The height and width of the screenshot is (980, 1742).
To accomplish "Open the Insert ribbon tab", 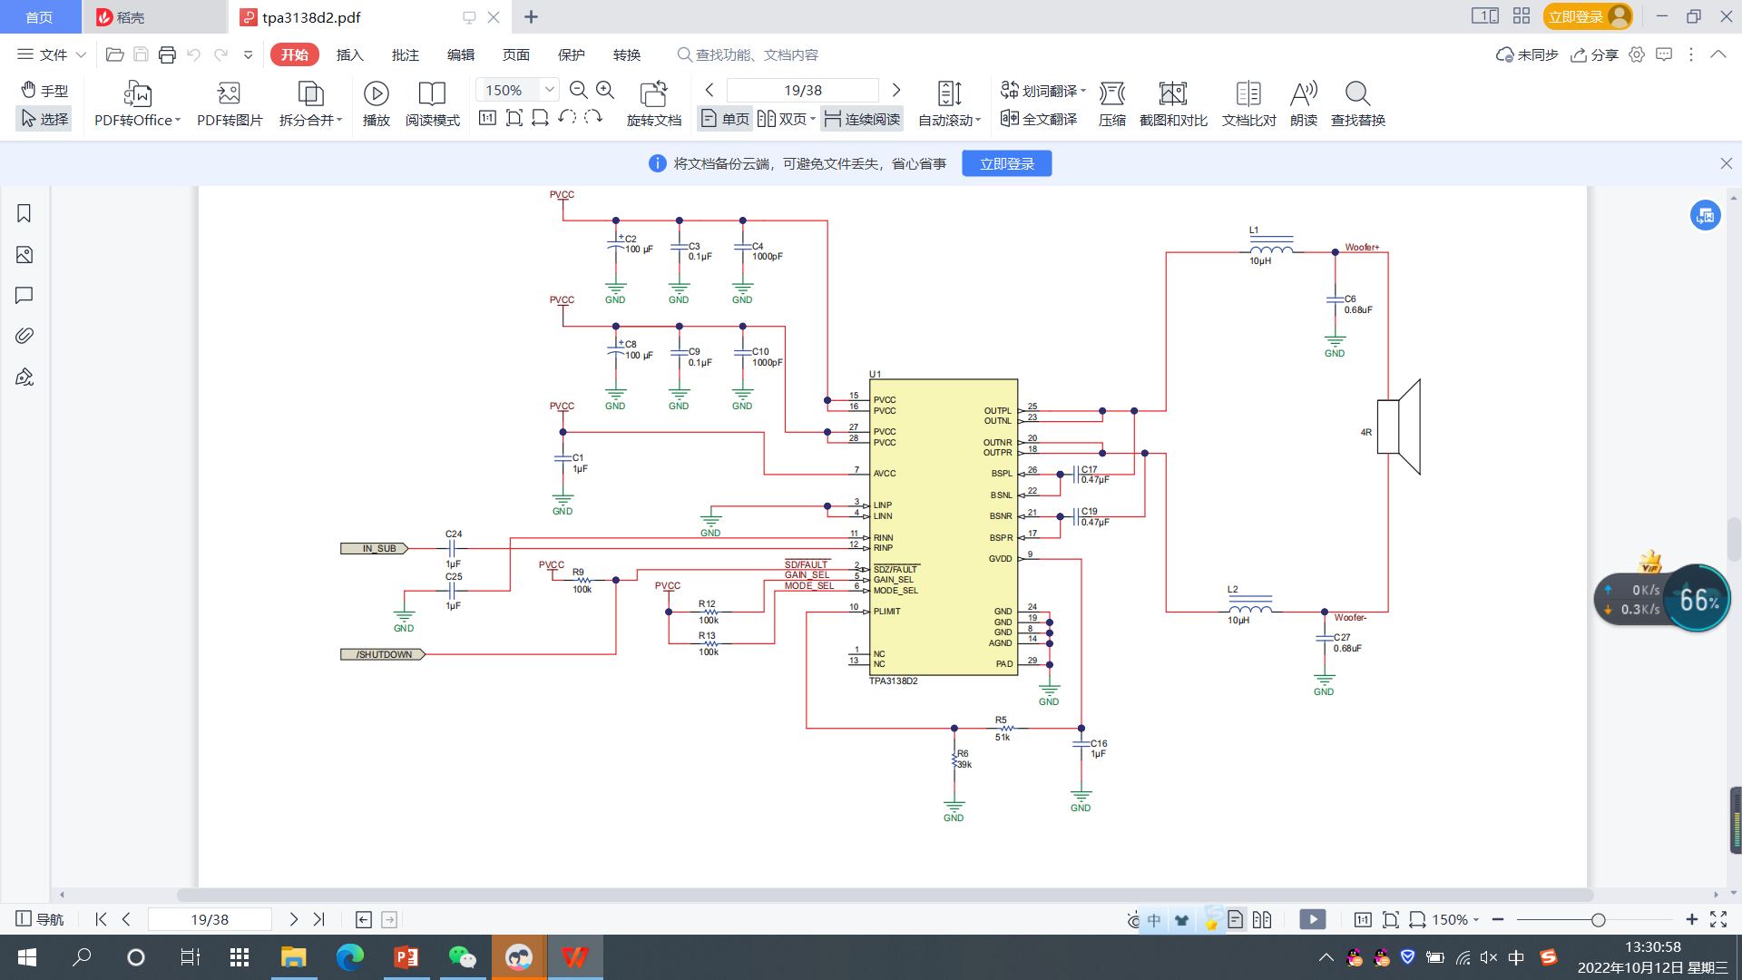I will click(x=349, y=54).
